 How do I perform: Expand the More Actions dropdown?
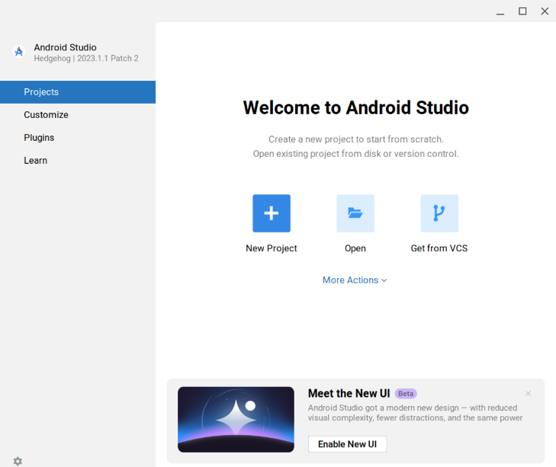coord(355,280)
